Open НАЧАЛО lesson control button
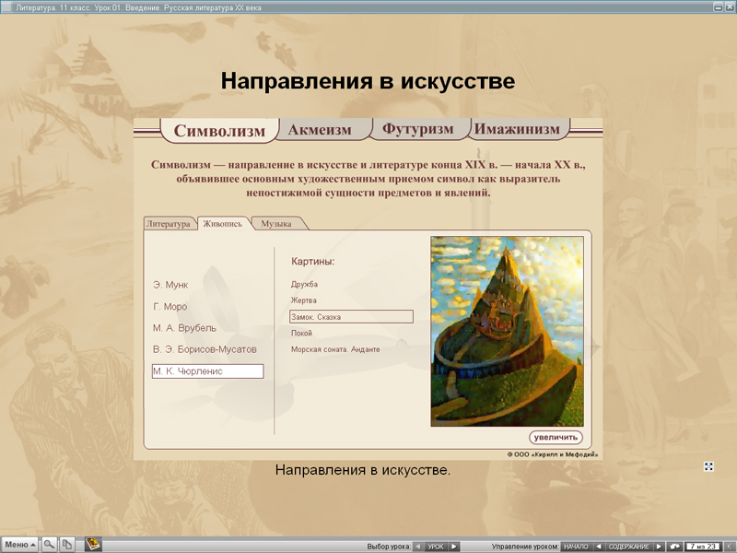 (576, 544)
